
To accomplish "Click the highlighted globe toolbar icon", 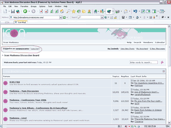I will pyautogui.click(x=109, y=11).
